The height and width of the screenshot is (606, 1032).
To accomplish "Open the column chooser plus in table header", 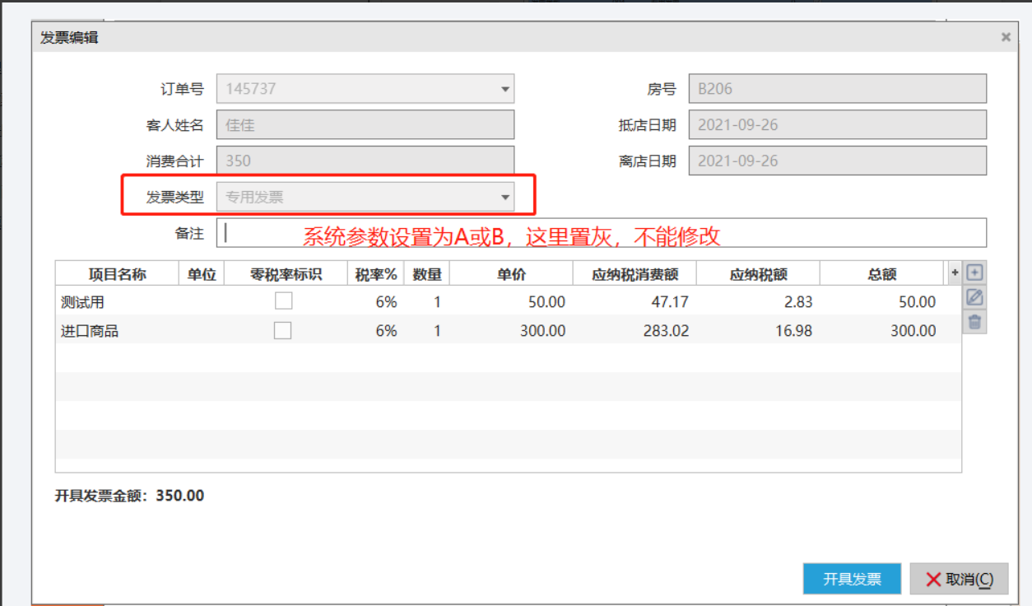I will [955, 273].
